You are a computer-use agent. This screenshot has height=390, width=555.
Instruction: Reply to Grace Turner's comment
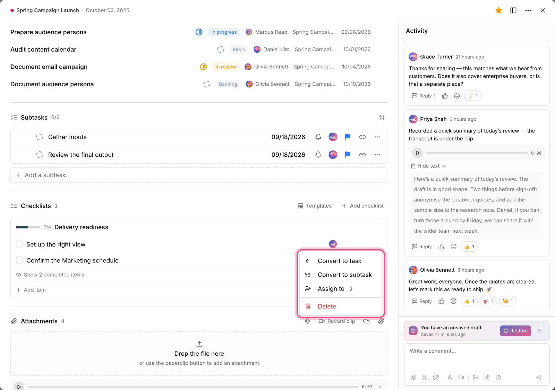[424, 96]
